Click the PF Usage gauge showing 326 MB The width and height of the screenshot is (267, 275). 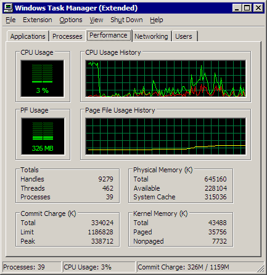point(43,137)
